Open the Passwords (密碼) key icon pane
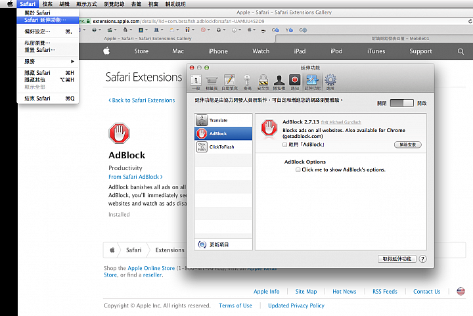 point(247,82)
